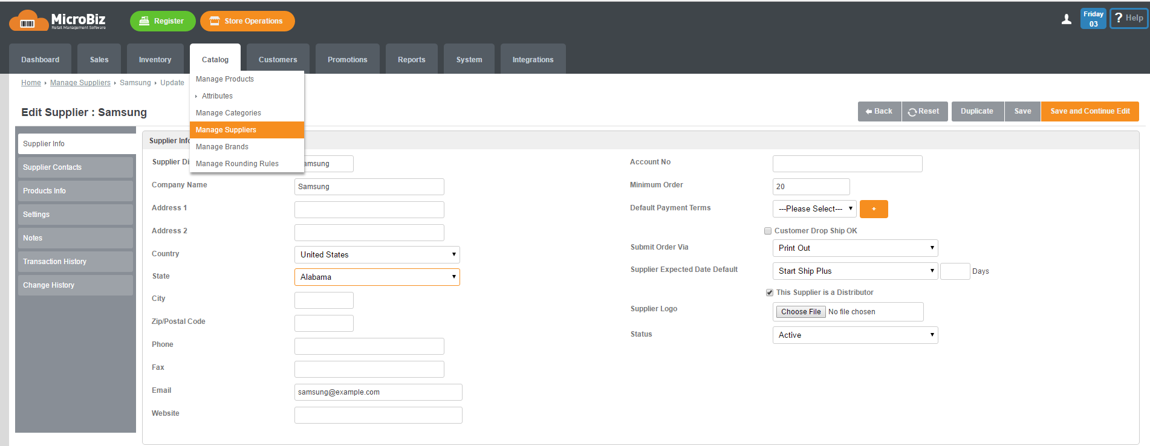Click the Save button
1150x446 pixels.
point(1022,111)
